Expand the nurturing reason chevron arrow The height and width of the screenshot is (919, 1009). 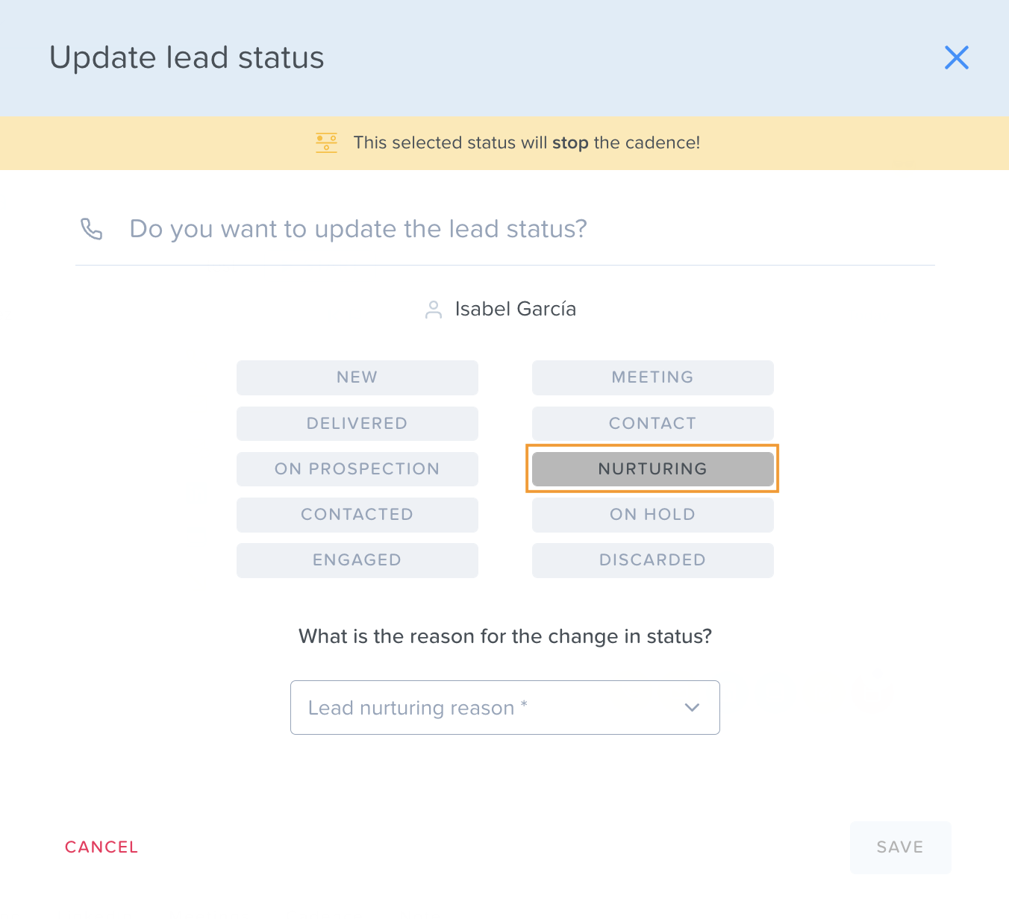coord(693,707)
